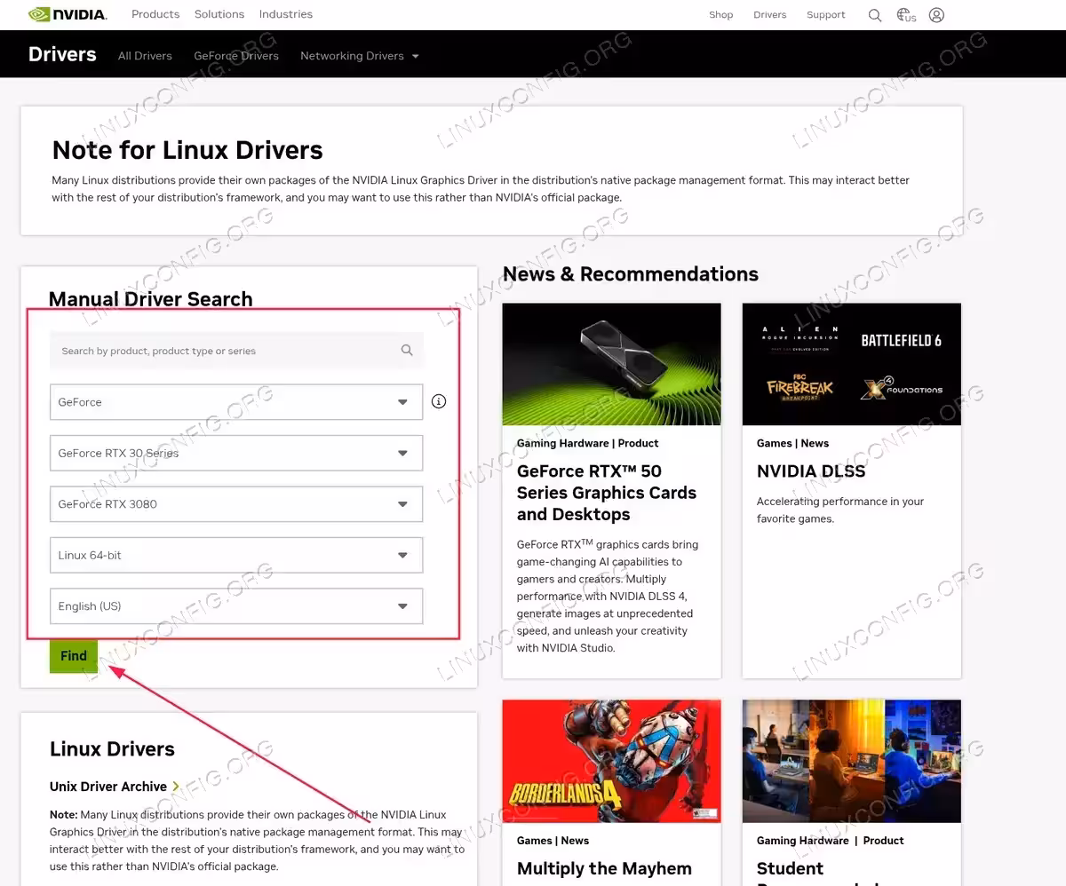
Task: Click the green Find button
Action: pos(74,656)
